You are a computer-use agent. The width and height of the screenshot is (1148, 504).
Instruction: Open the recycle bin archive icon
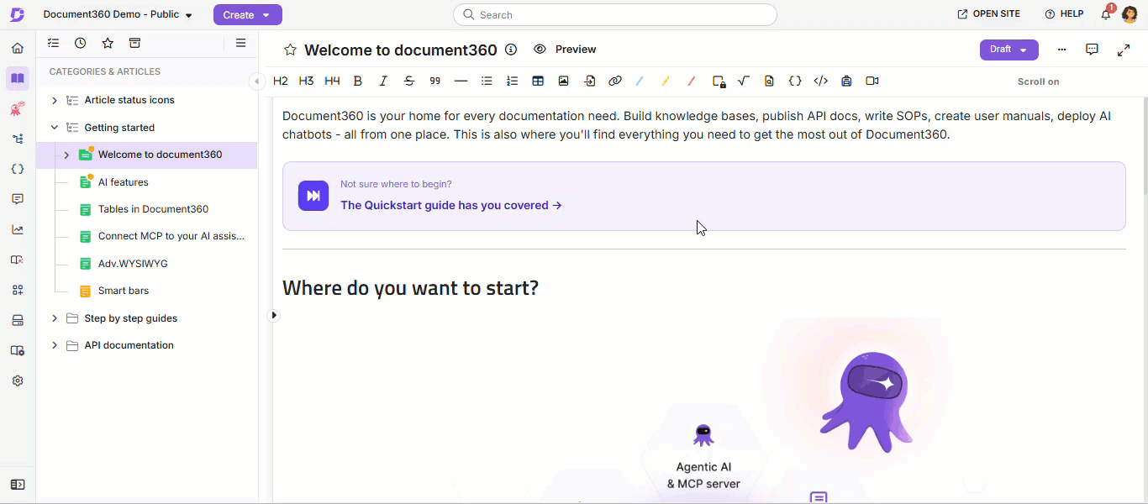134,43
